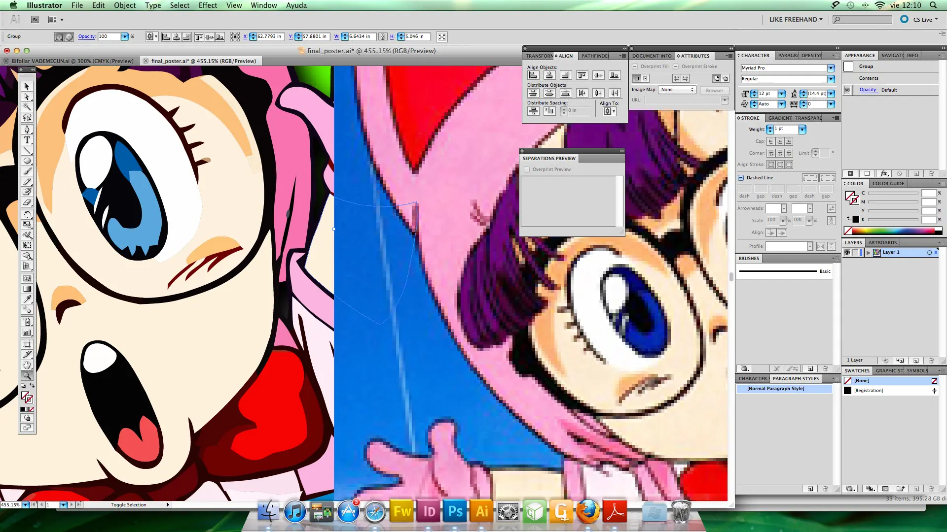Click the Browser button in Attributes
The image size is (947, 532).
point(714,90)
